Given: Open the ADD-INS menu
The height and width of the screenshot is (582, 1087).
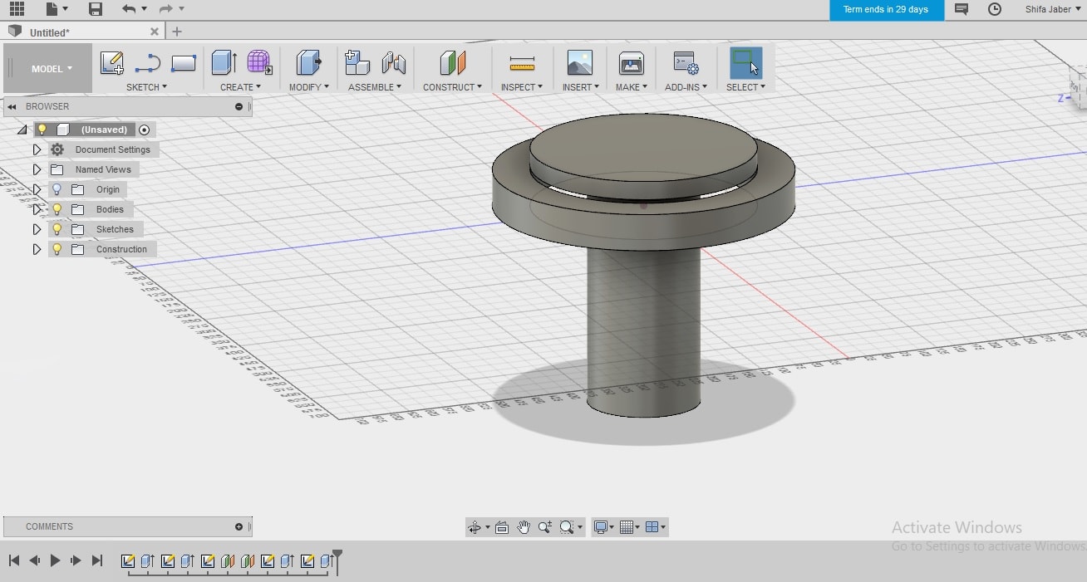Looking at the screenshot, I should click(686, 87).
